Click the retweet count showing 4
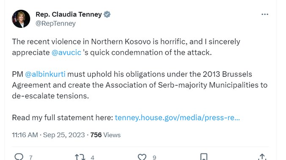 [93, 157]
